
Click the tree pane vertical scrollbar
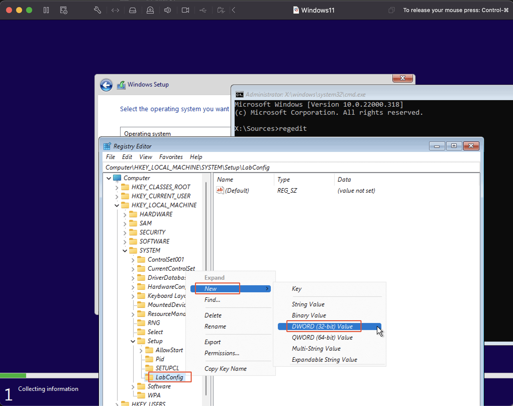tap(206, 289)
